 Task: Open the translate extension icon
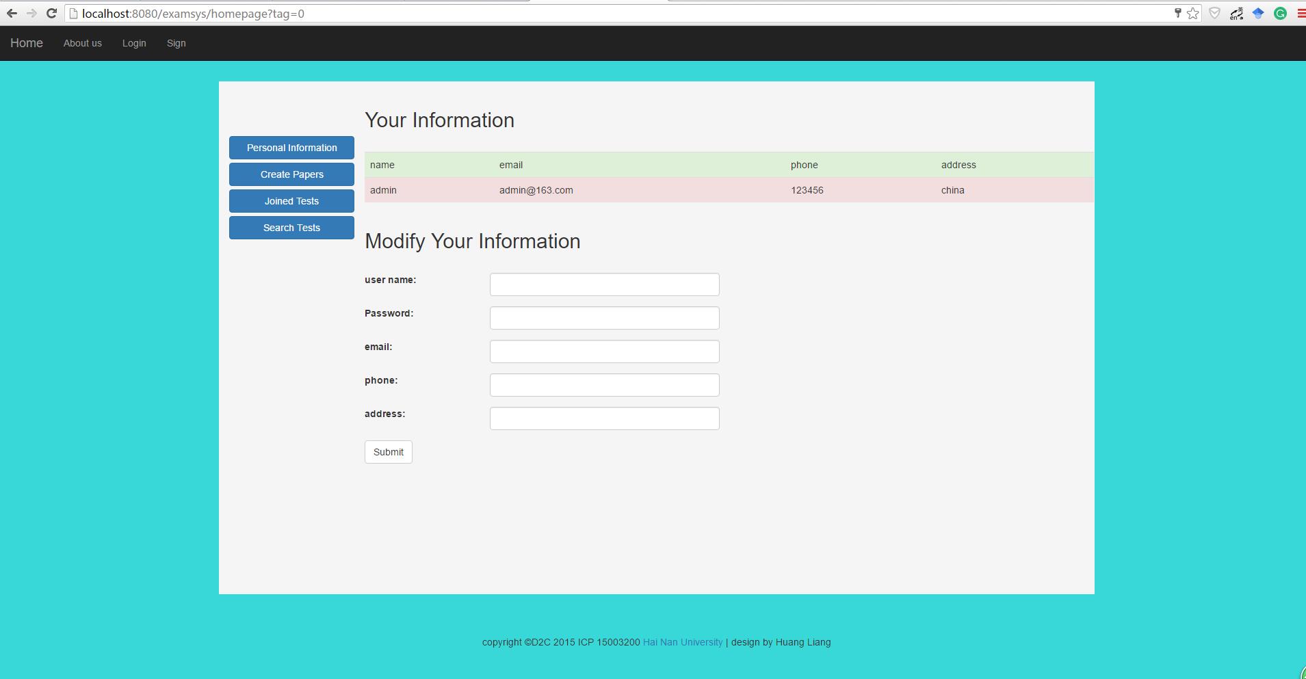point(1236,14)
